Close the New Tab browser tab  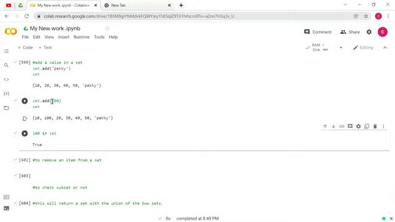pyautogui.click(x=169, y=6)
